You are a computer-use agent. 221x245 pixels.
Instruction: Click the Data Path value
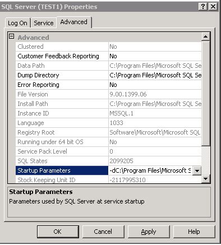pos(155,66)
